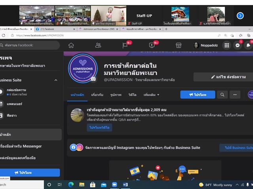Click ไปที่ Business Suite button
Image resolution: width=253 pixels, height=189 pixels.
pos(236,148)
